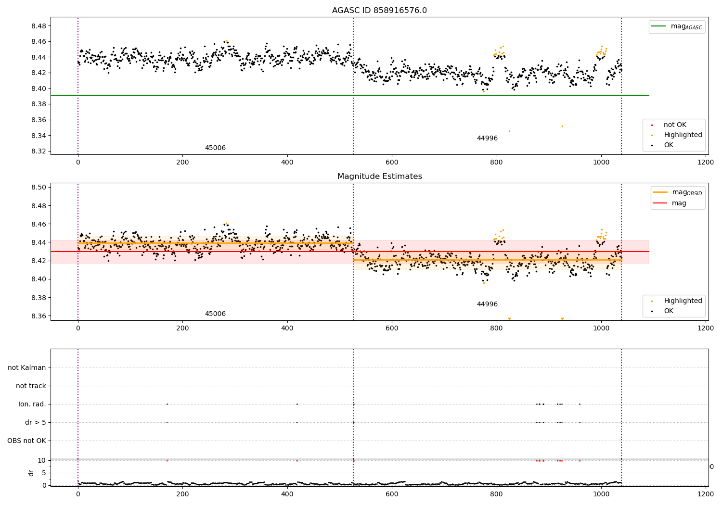Click the '45006' obsid label in the top plot
The image size is (722, 505).
pyautogui.click(x=215, y=148)
